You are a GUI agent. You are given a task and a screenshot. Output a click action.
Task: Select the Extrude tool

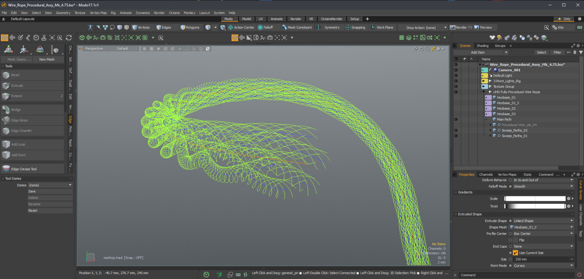click(x=33, y=85)
